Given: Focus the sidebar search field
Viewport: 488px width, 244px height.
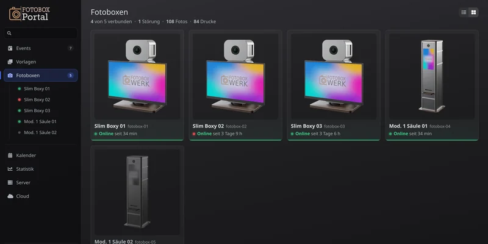Looking at the screenshot, I should [x=40, y=33].
